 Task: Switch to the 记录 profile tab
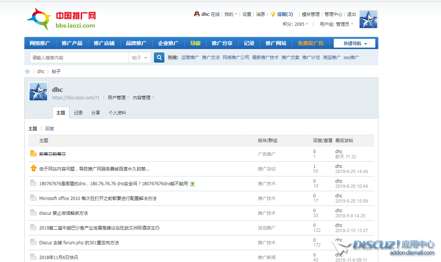[78, 113]
